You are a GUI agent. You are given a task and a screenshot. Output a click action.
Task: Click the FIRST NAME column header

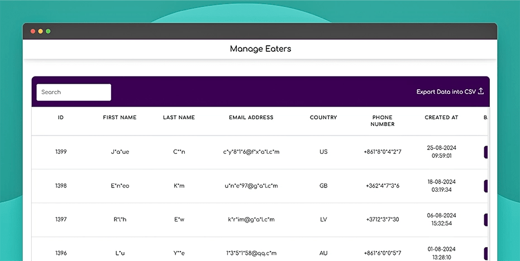pos(120,117)
